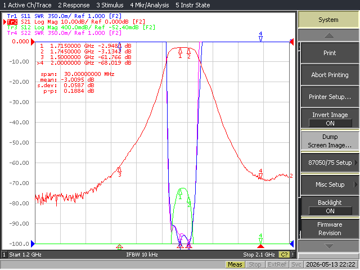Screen dimensions: 360x270
Task: Click Stop status indicator
Action: click(255, 264)
